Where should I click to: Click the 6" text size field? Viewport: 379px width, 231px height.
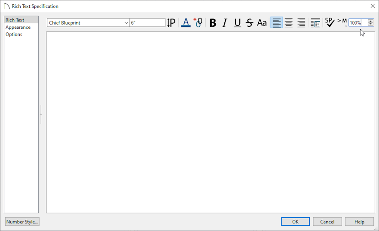(147, 23)
